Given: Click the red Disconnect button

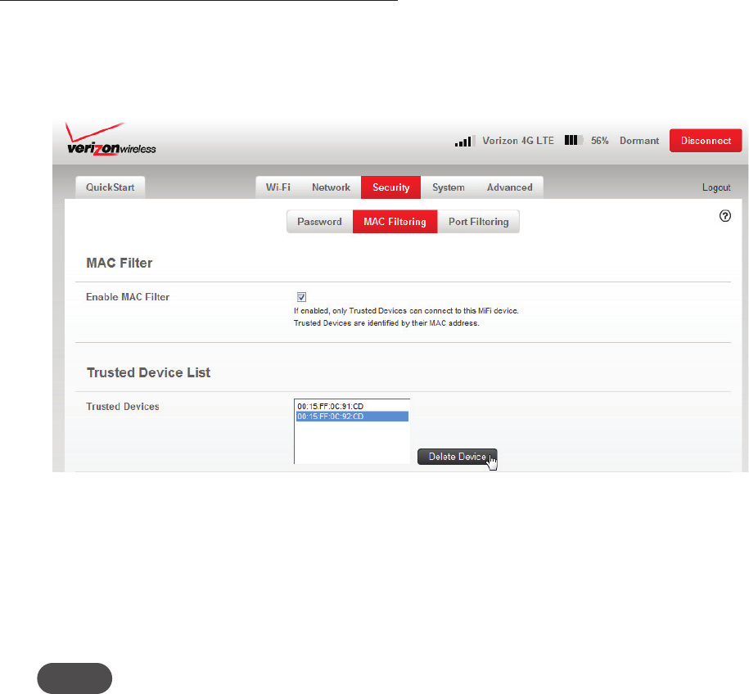Looking at the screenshot, I should (706, 141).
